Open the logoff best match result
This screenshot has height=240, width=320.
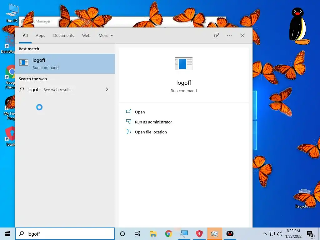pyautogui.click(x=65, y=64)
